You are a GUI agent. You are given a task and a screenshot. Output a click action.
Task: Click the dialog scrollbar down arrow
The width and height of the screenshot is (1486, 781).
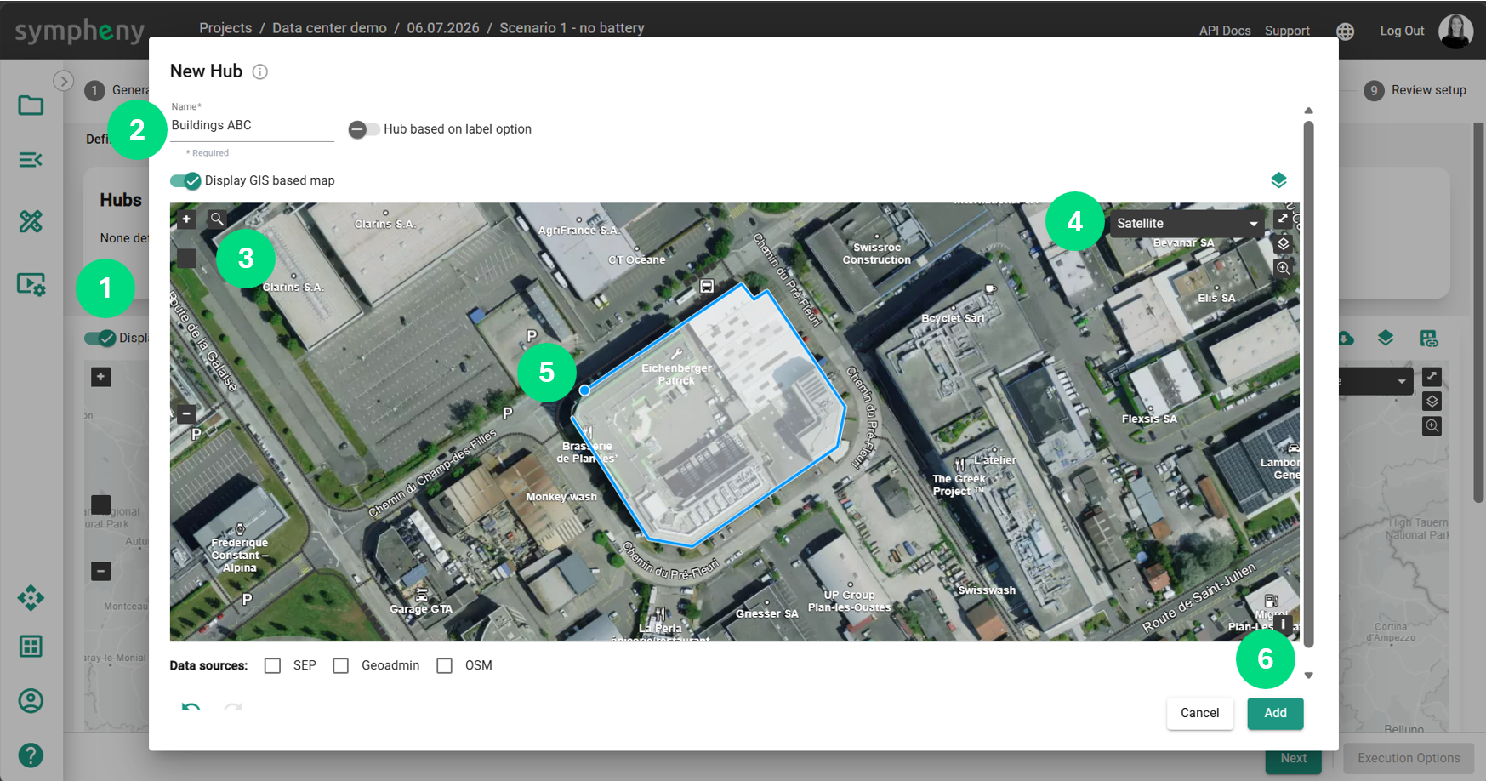point(1308,676)
